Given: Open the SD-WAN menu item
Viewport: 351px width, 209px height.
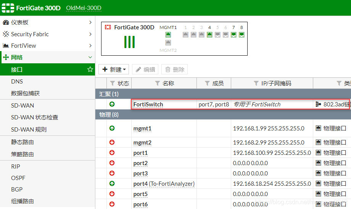Looking at the screenshot, I should (23, 105).
